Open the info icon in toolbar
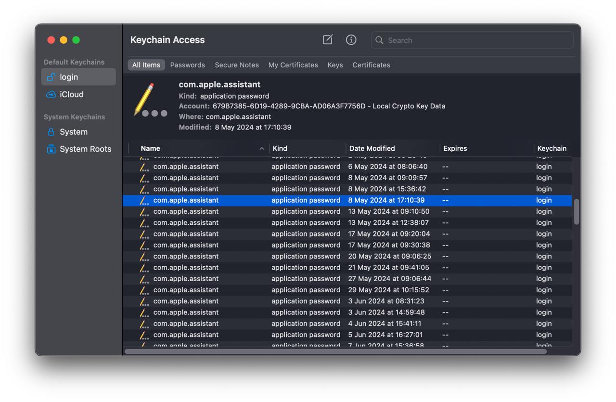This screenshot has width=616, height=402. coord(351,40)
